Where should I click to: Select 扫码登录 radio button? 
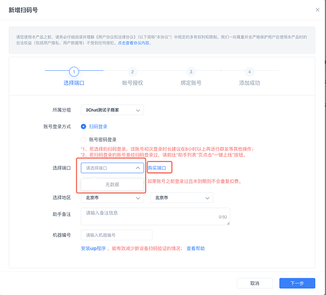[83, 126]
